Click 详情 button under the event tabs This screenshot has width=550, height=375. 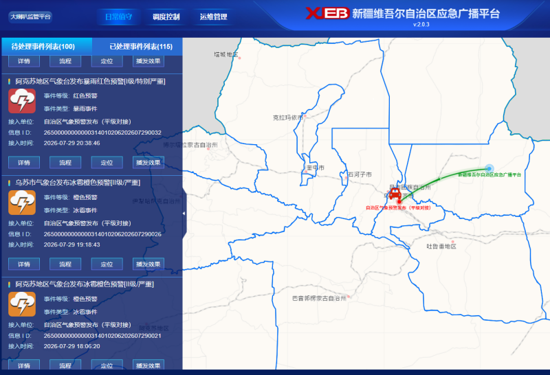pyautogui.click(x=24, y=61)
